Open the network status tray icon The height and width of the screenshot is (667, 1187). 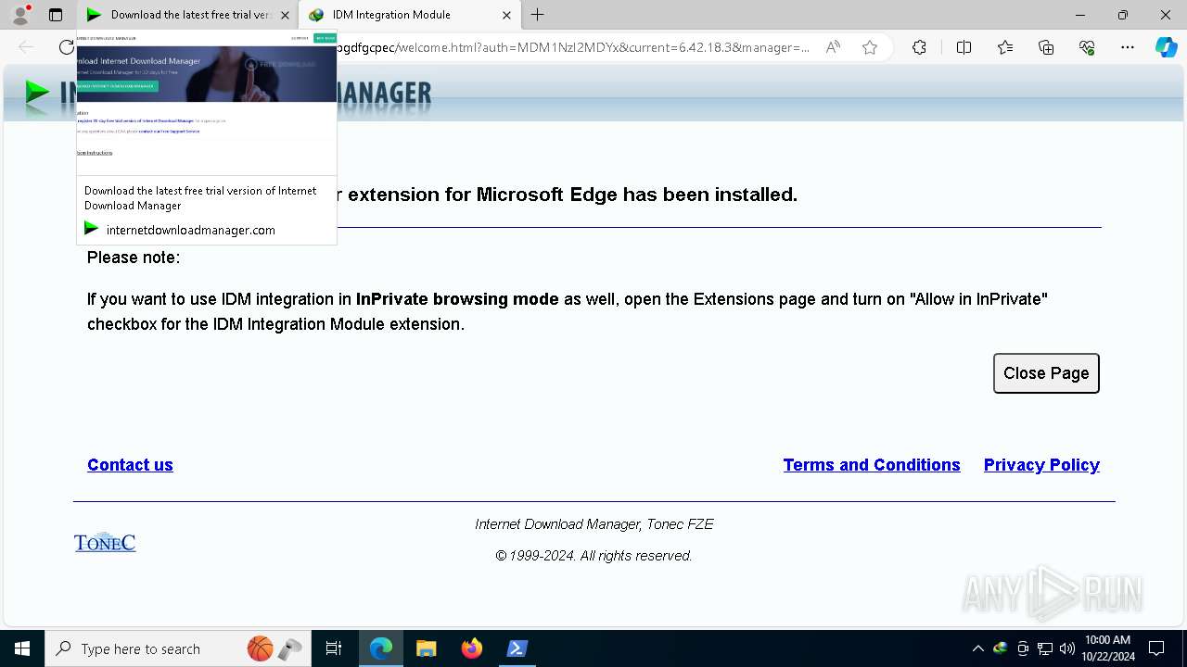point(1045,648)
